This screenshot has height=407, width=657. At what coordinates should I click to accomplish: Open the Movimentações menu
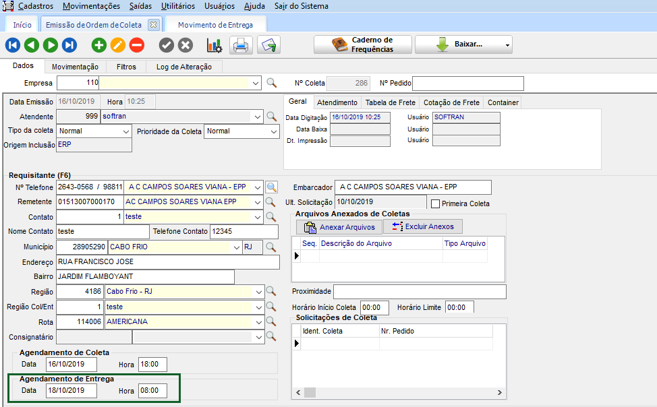[x=91, y=6]
